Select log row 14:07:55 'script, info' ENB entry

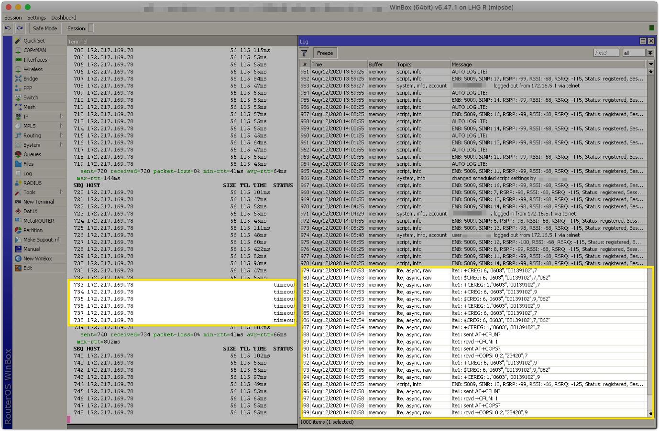473,384
